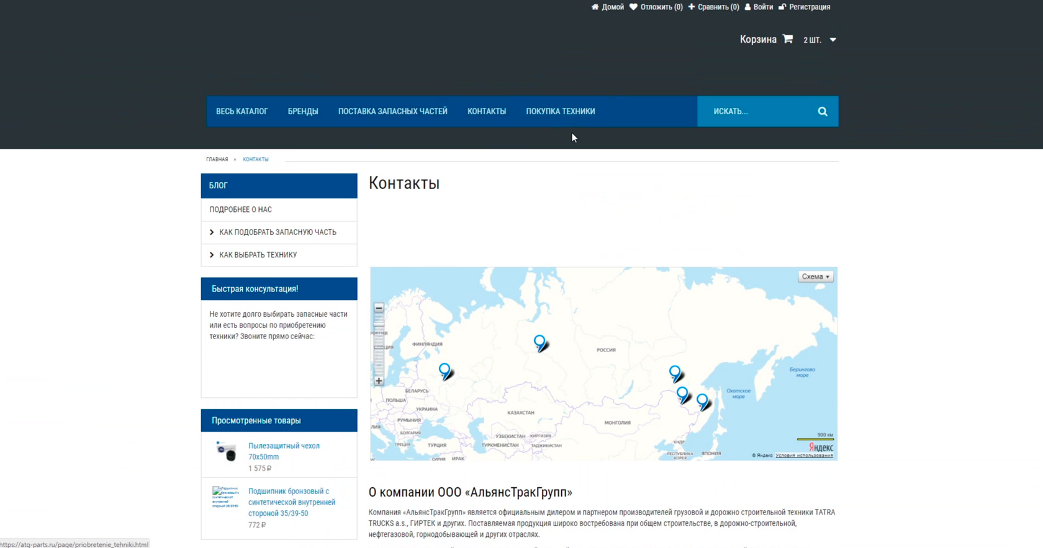Expand the chevron beside КАК ПОДОБРАТЬ ЗАПАСНУЮ ЧАСТЬ

pos(212,232)
